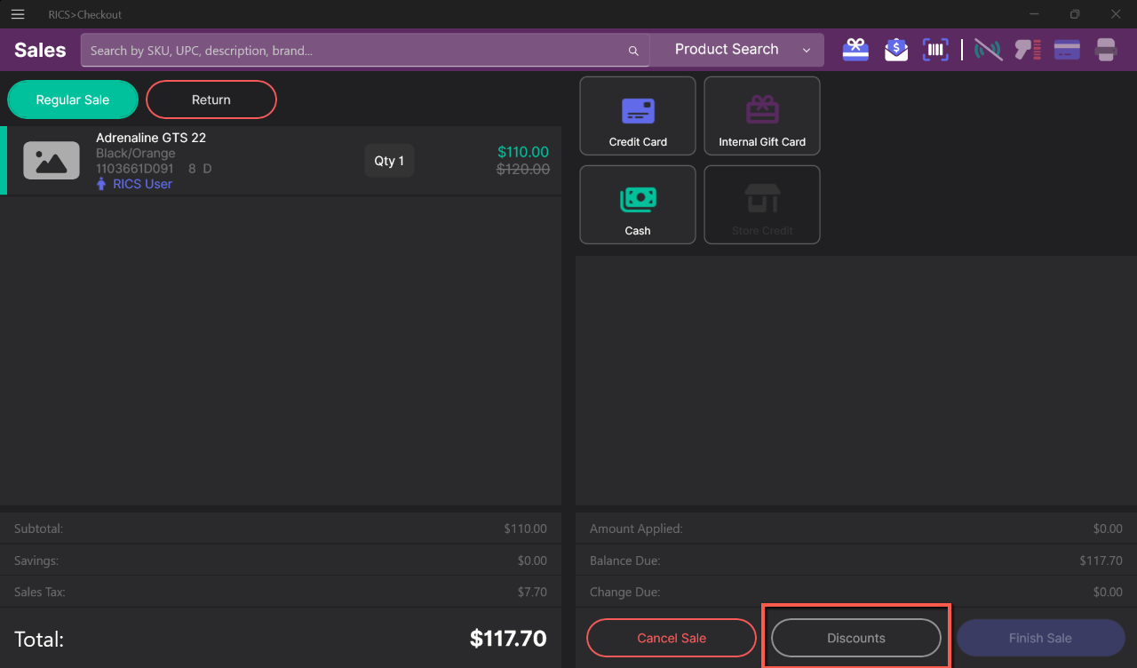
Task: Focus the SKU/UPC search field
Action: pos(365,51)
